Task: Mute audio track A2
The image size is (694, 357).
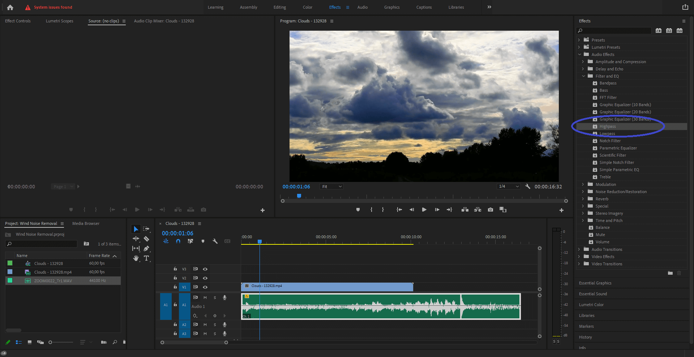Action: point(205,325)
